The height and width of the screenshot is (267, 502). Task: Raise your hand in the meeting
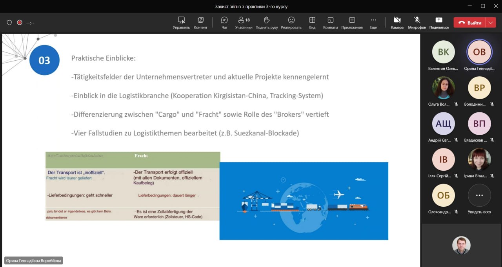267,23
